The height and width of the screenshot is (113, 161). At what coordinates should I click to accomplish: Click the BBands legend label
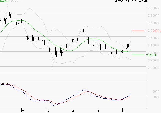click(x=14, y=1)
